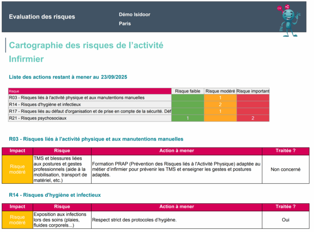Click the "Non concerné" status cell
The width and height of the screenshot is (314, 232).
285,169
